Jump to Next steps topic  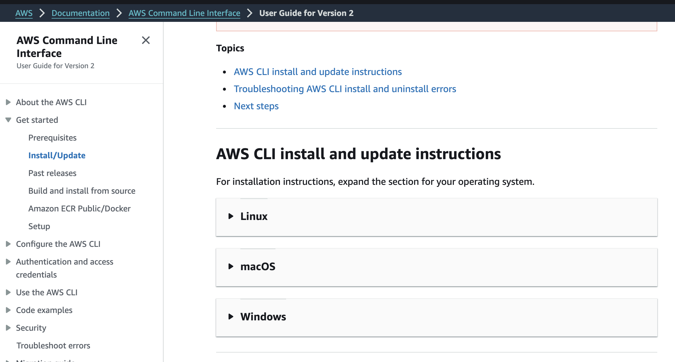tap(256, 106)
